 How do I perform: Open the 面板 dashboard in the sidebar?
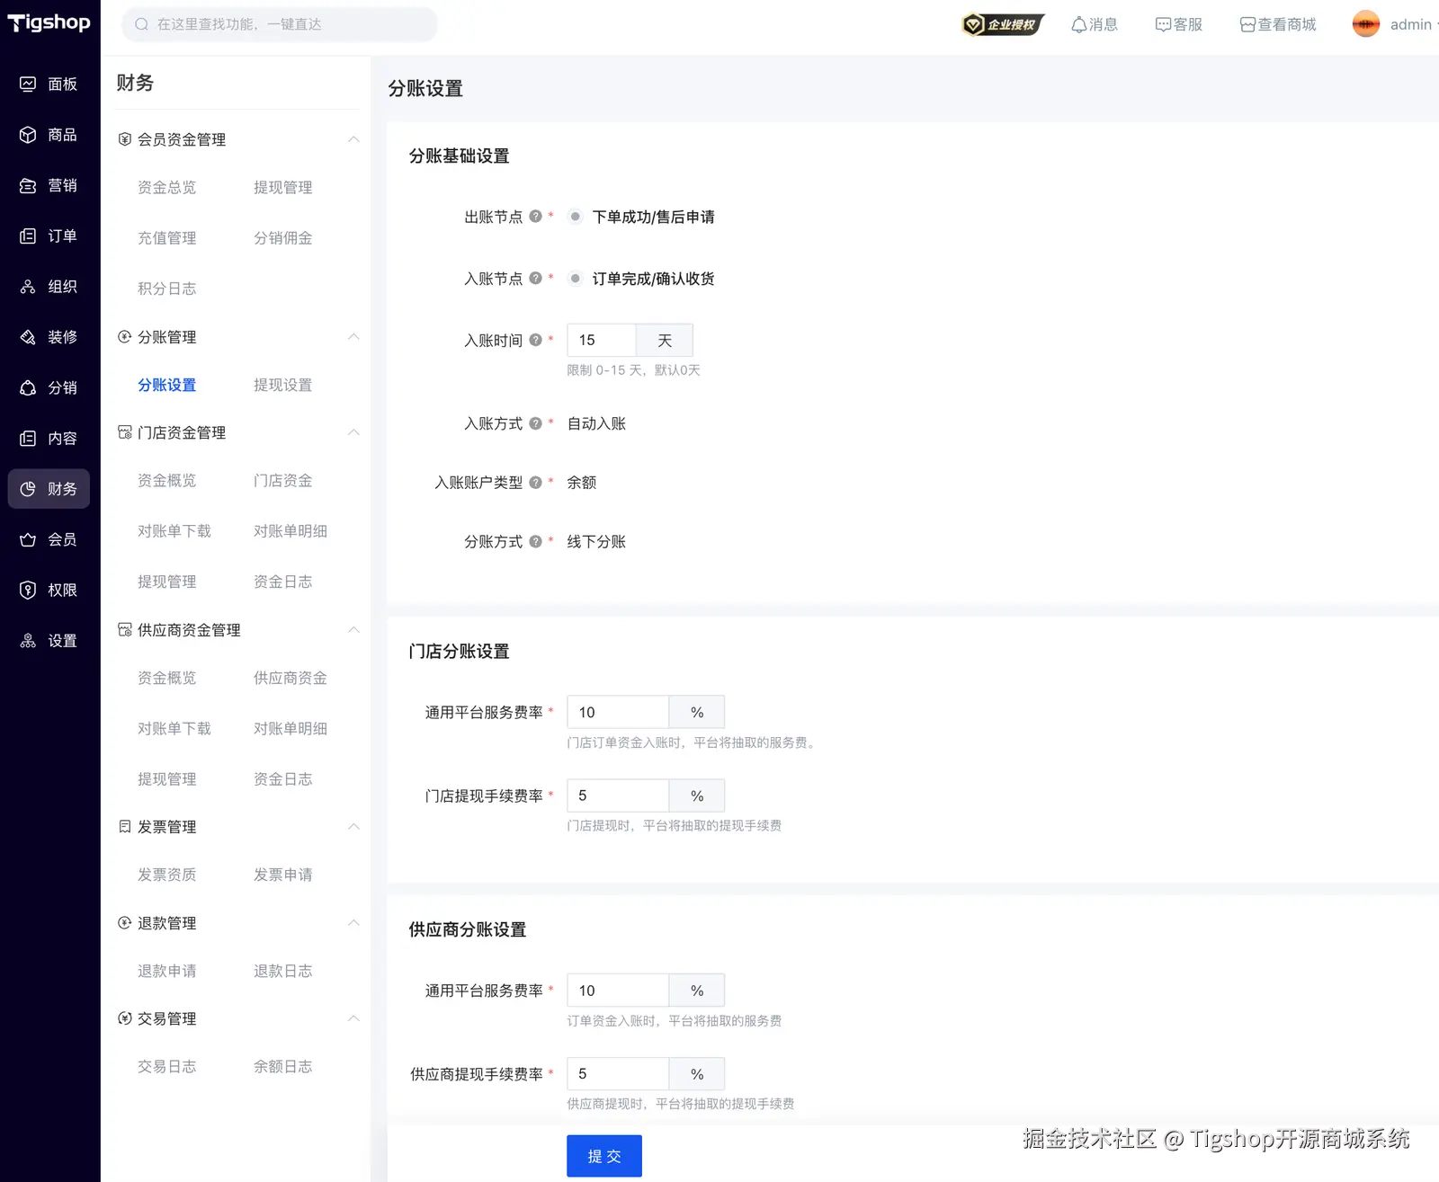coord(49,84)
